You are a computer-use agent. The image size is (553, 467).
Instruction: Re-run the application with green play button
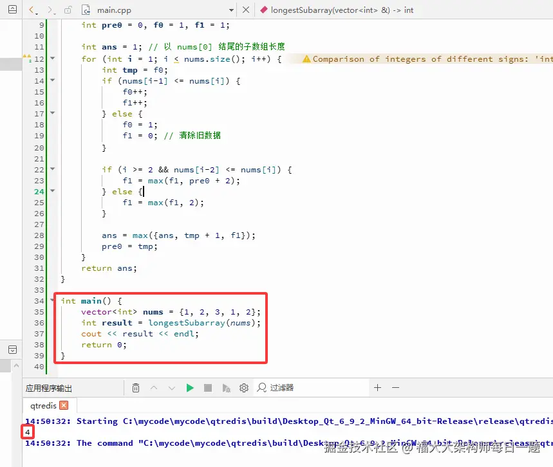(x=190, y=388)
